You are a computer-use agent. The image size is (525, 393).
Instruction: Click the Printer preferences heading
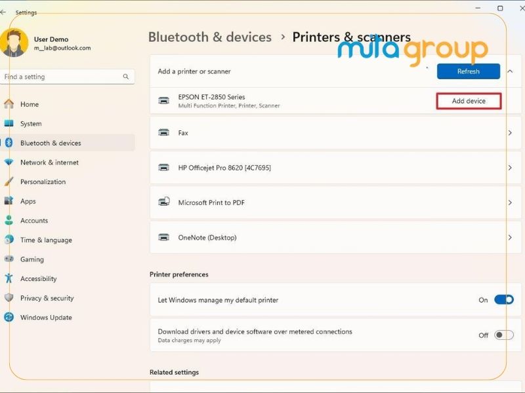click(178, 274)
